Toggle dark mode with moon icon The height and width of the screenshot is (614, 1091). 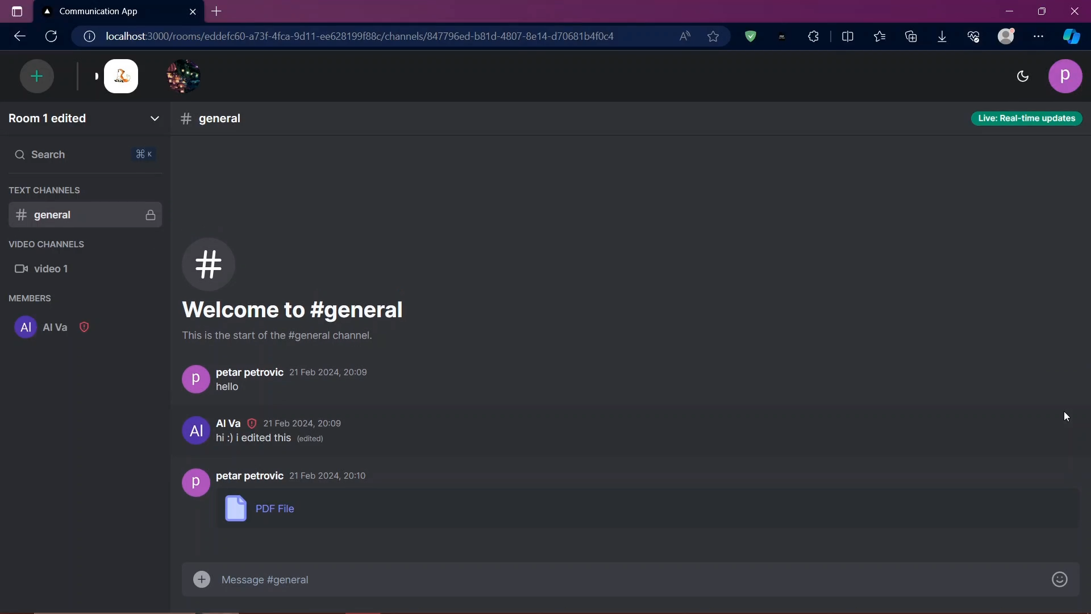point(1023,76)
